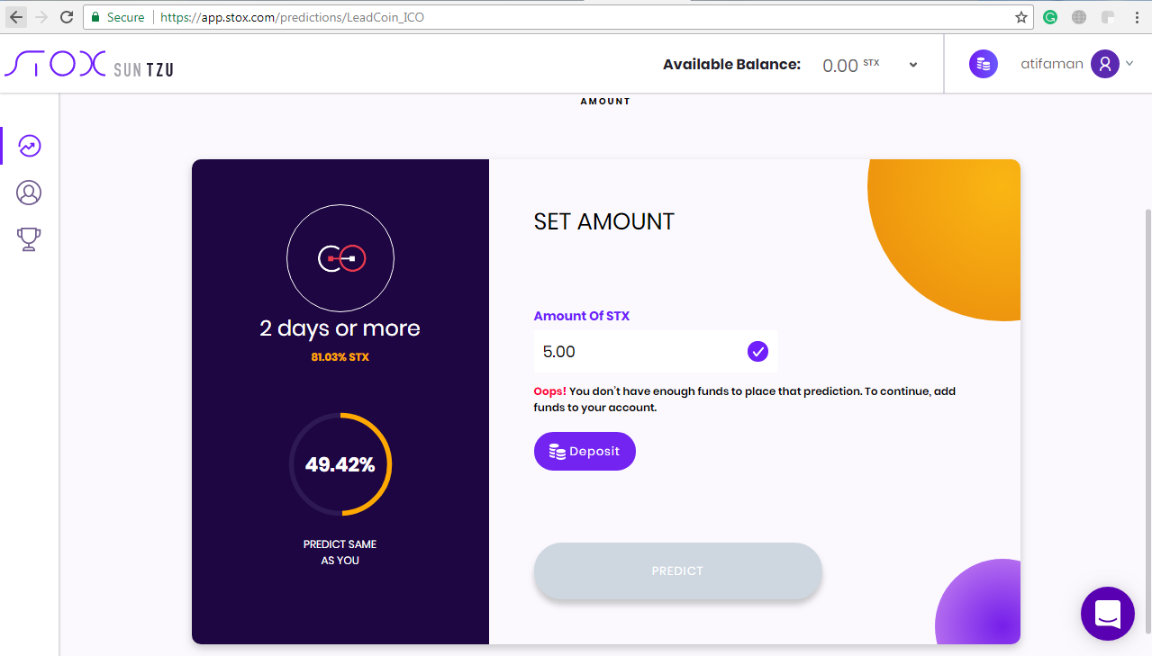Click the atifaman user avatar icon
1152x656 pixels.
tap(1104, 64)
